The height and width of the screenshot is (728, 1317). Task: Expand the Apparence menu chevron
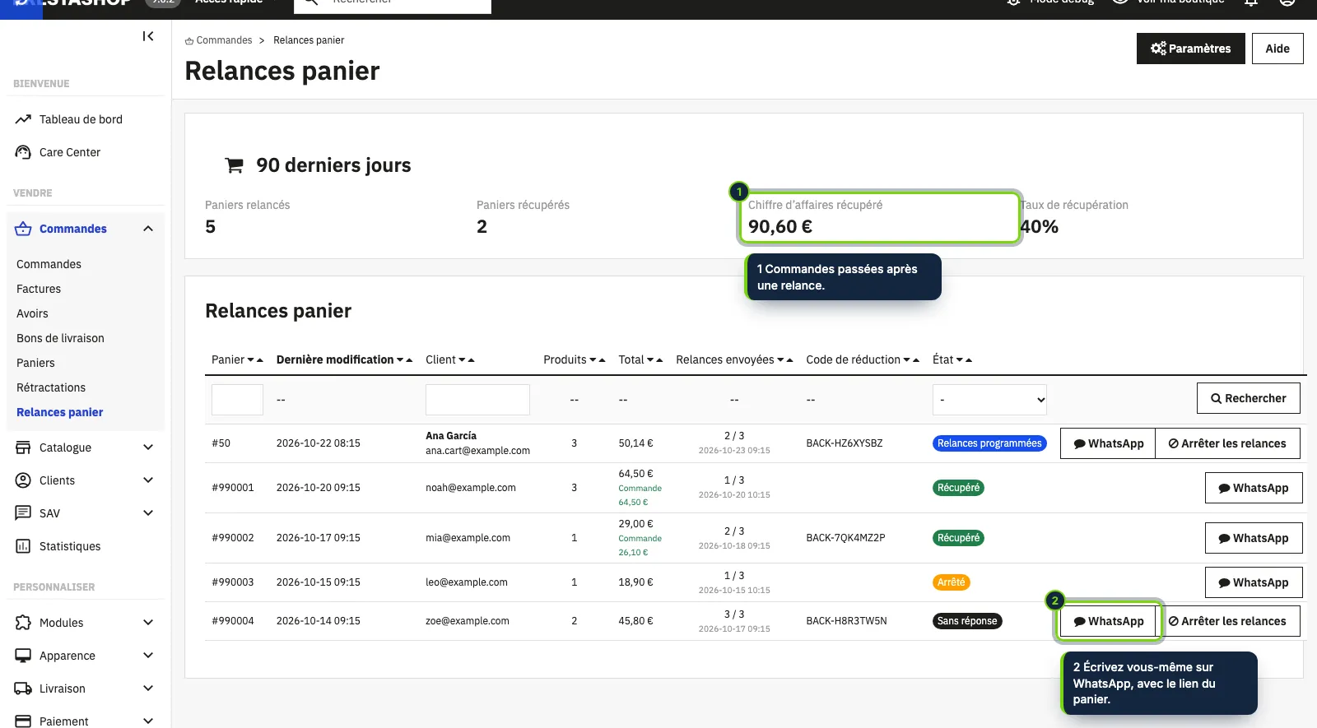coord(148,656)
